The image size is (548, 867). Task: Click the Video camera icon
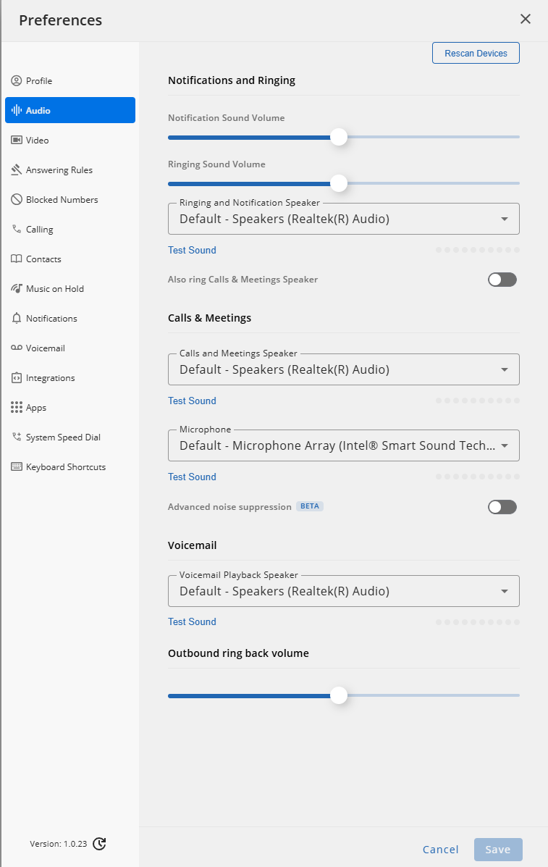tap(17, 140)
